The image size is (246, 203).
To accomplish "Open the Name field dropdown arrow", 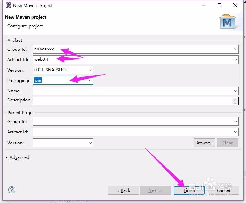I will pos(235,91).
